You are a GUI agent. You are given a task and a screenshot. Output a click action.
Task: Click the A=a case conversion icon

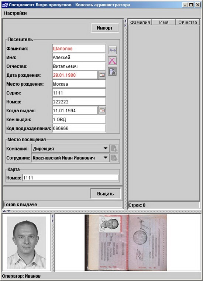pyautogui.click(x=113, y=50)
